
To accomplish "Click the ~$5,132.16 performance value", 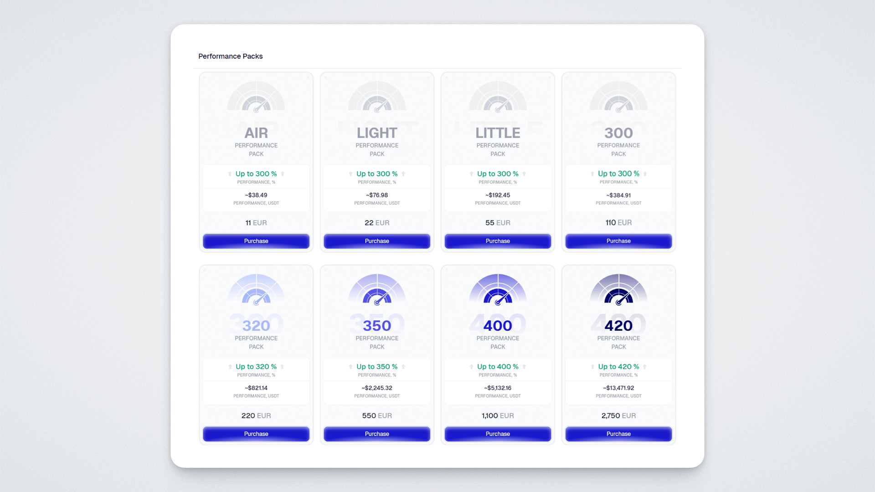I will 498,388.
